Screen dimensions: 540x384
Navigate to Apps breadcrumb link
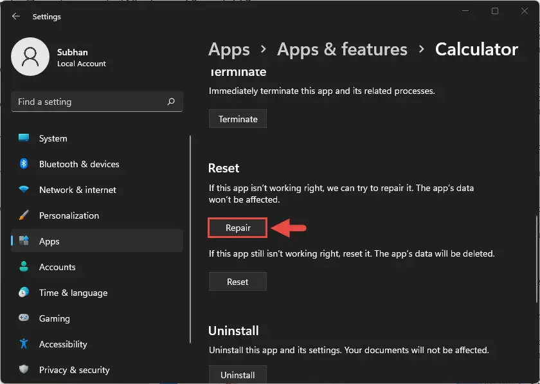(229, 50)
